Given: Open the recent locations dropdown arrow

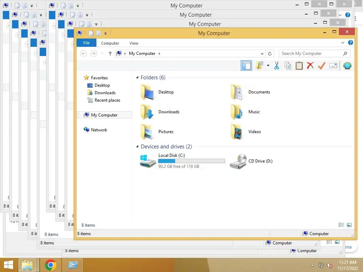Looking at the screenshot, I should coord(102,54).
